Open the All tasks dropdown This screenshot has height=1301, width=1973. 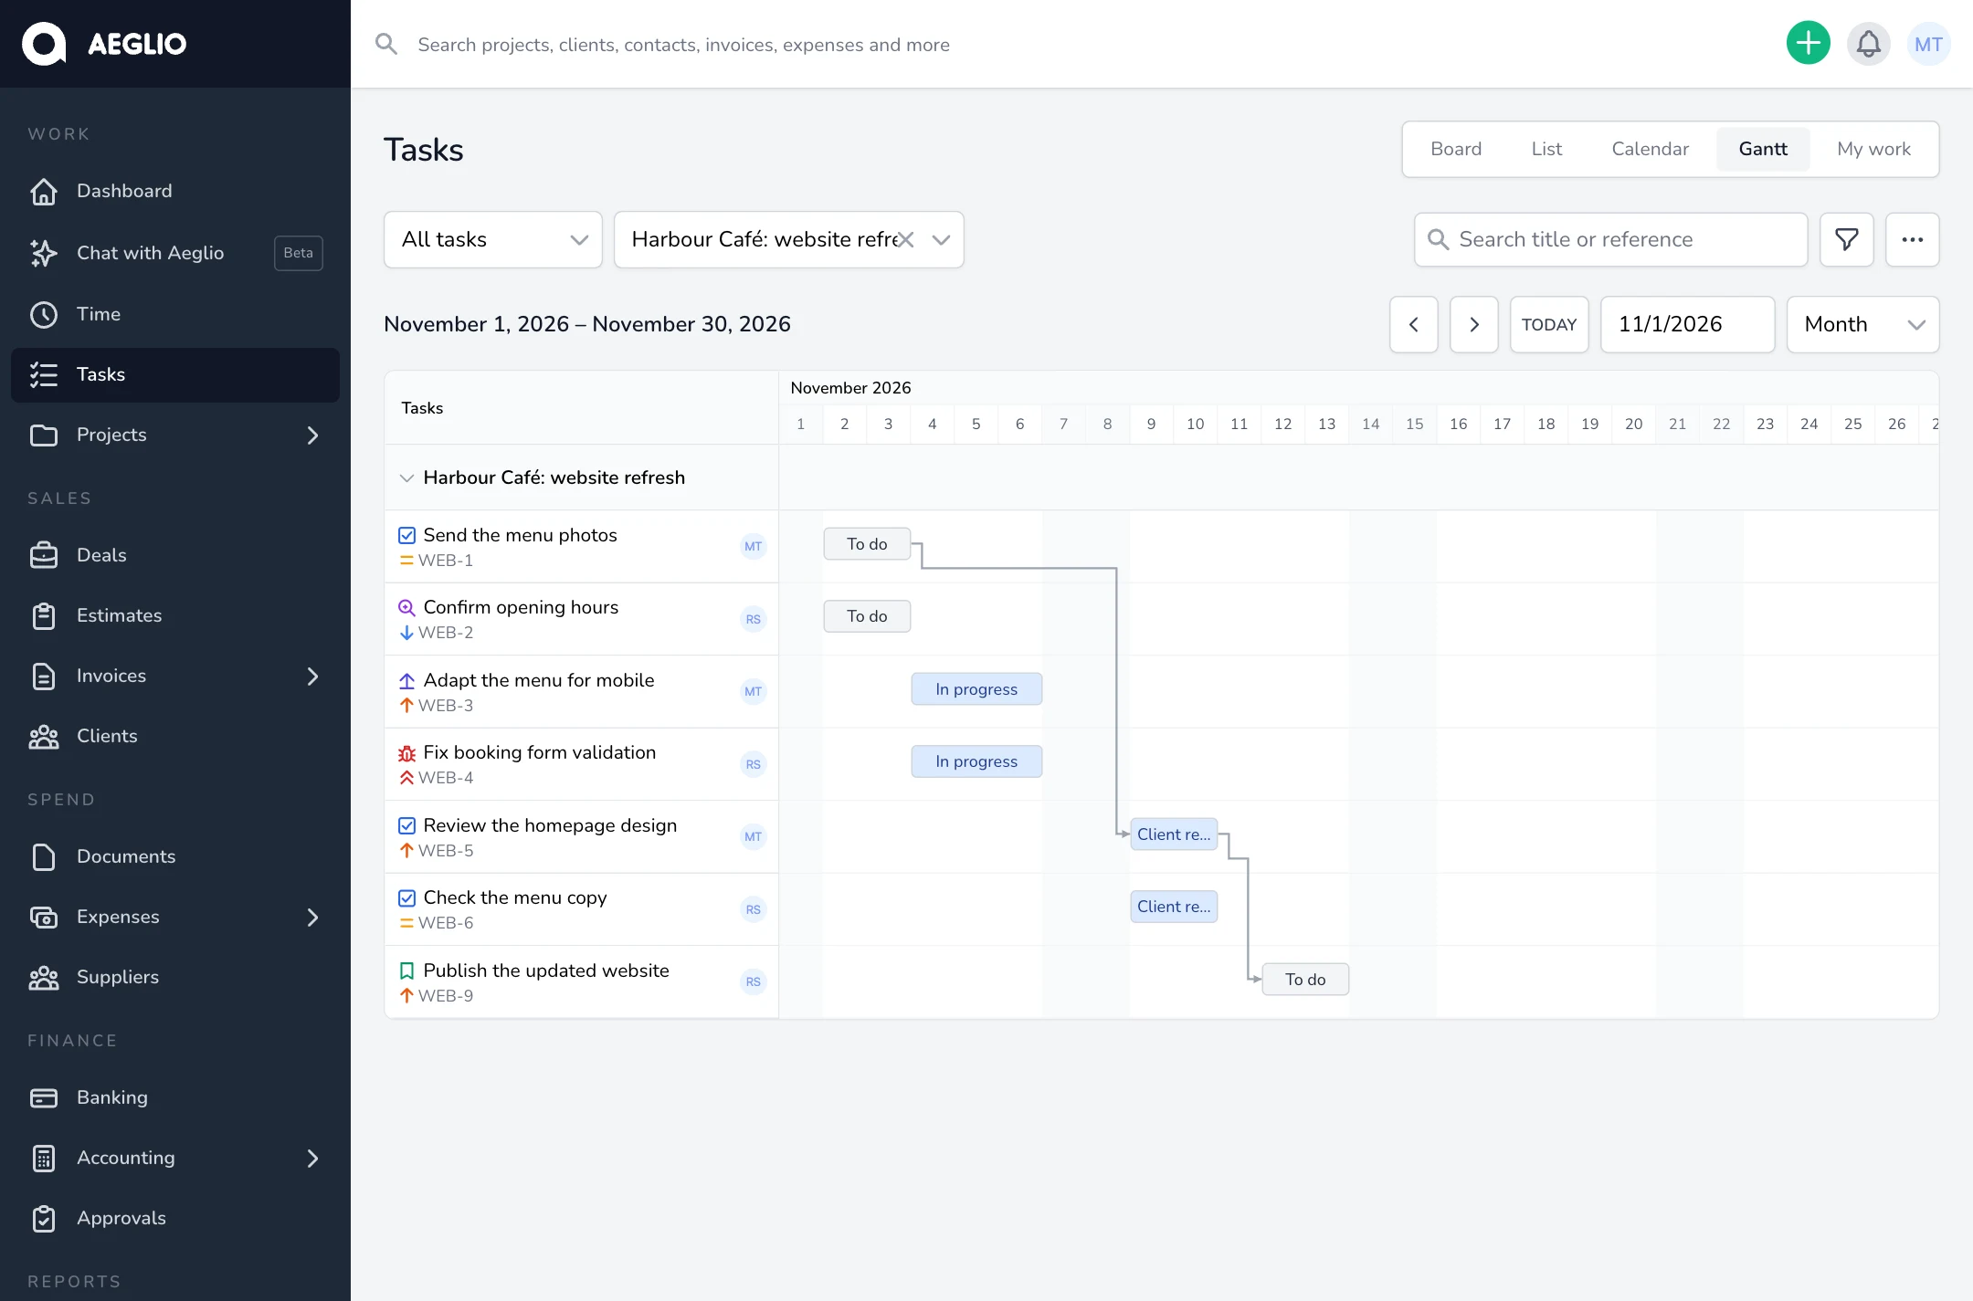click(493, 239)
